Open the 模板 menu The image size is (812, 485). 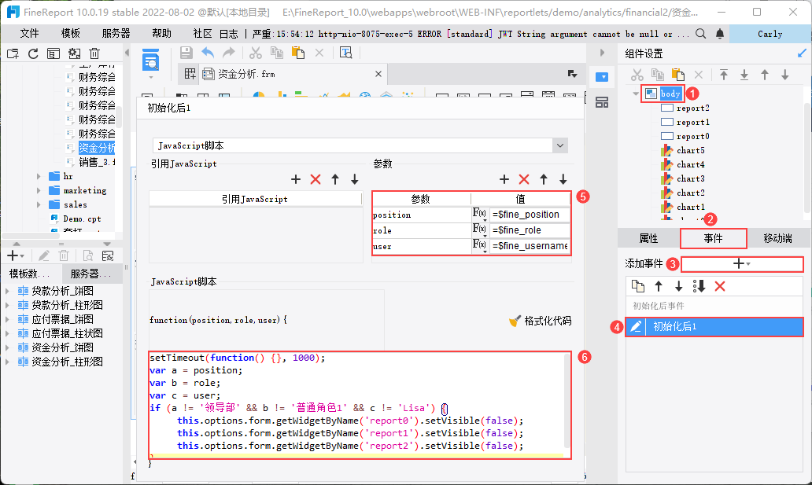(x=71, y=34)
